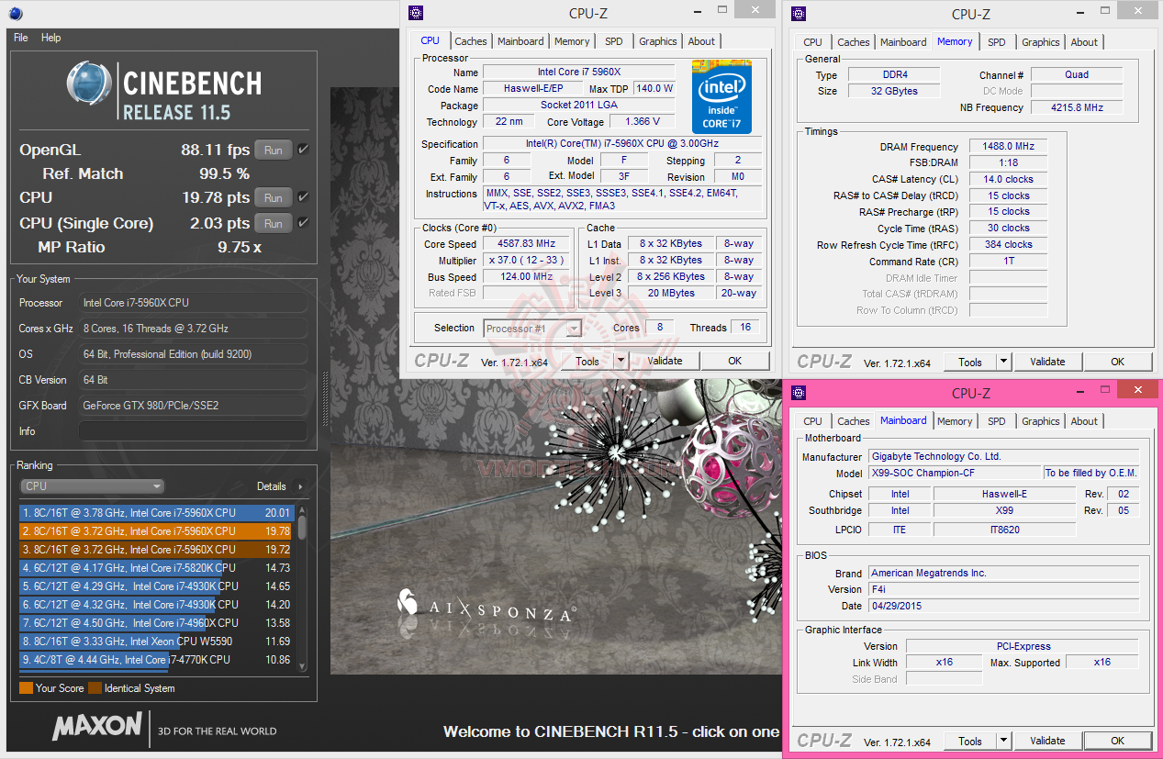Click the CPU-Z chip icon in the CPU window title bar

[417, 13]
